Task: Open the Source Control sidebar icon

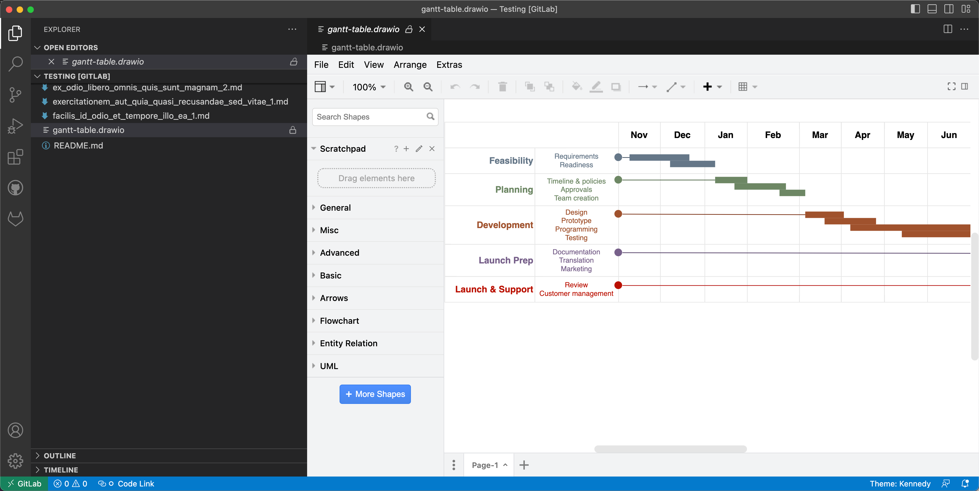Action: [15, 95]
